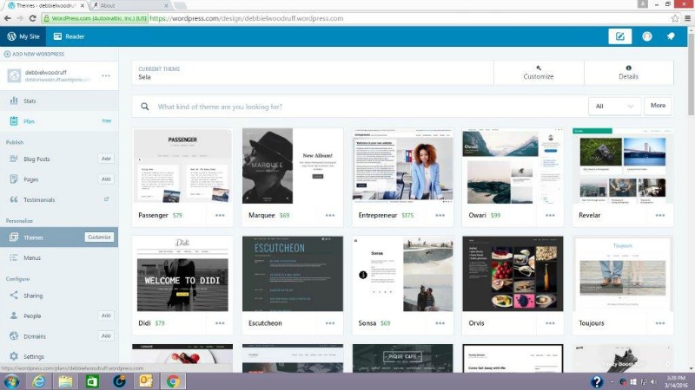Open Passenger theme thumbnail
The height and width of the screenshot is (390, 695).
point(182,166)
